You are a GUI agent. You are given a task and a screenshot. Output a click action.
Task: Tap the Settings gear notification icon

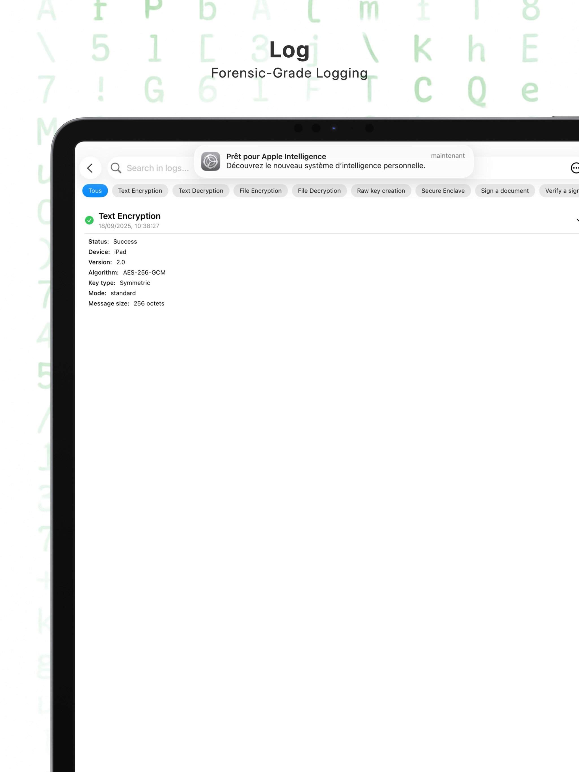211,161
